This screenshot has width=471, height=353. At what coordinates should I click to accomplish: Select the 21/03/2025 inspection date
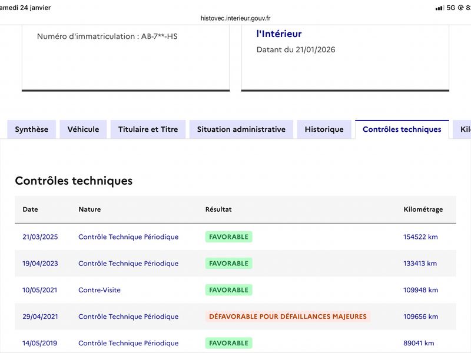pos(40,237)
